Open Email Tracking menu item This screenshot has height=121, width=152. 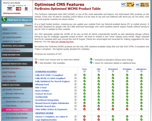click(x=17, y=72)
